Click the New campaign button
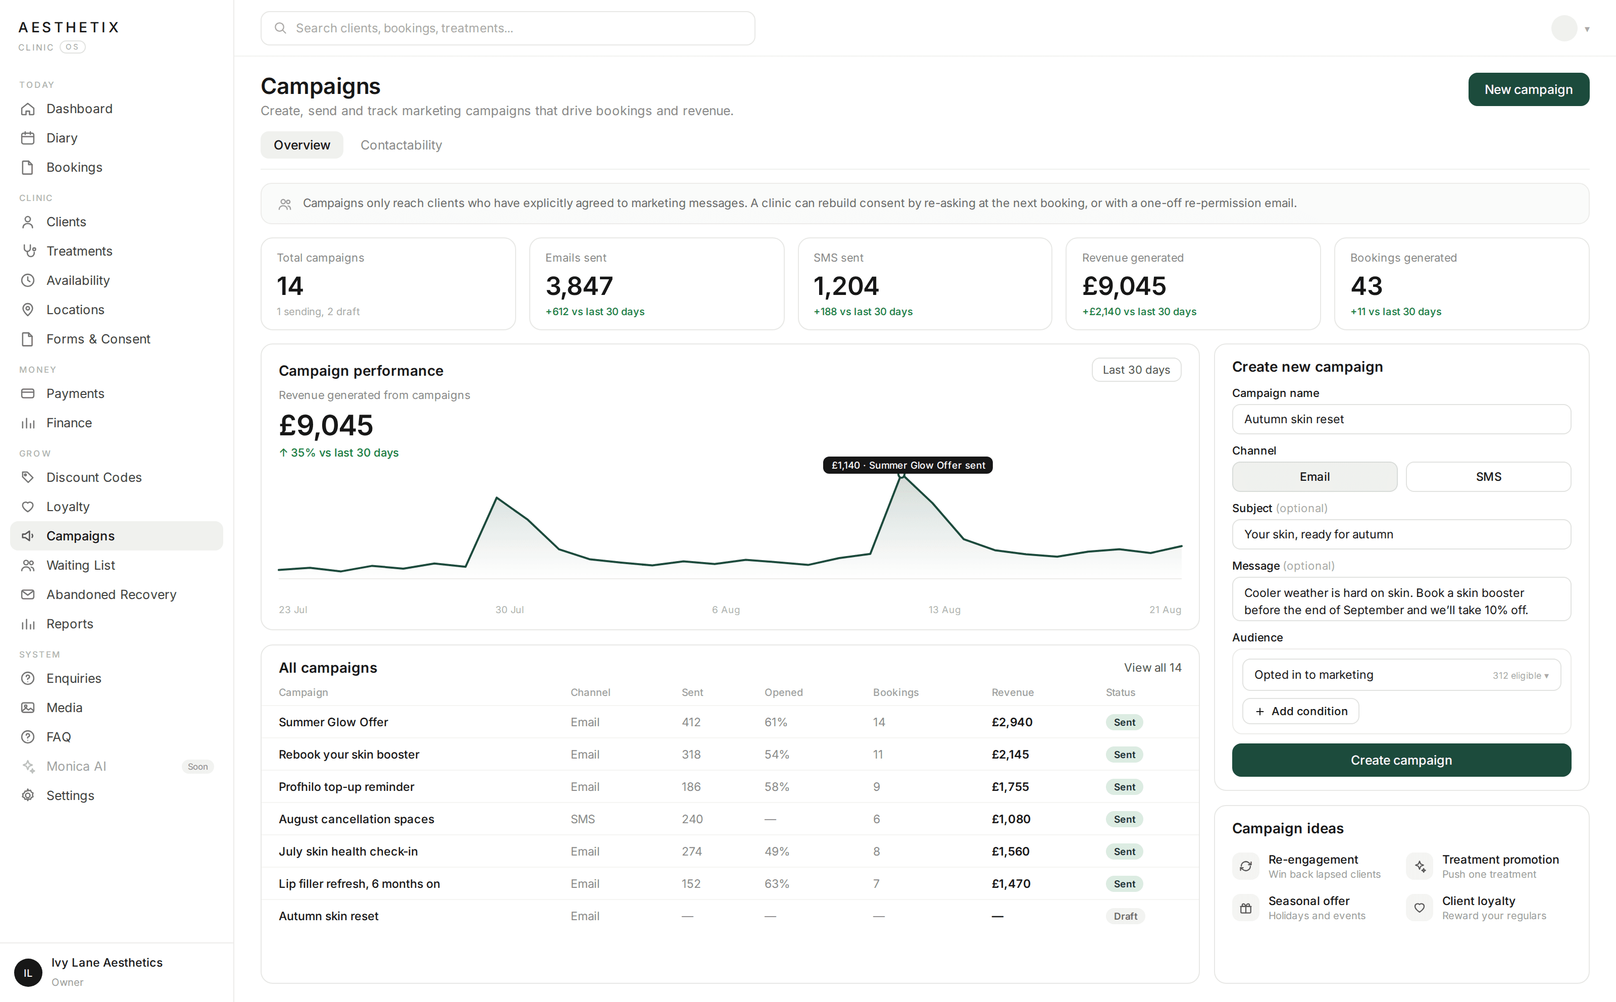The width and height of the screenshot is (1616, 1002). [x=1529, y=89]
